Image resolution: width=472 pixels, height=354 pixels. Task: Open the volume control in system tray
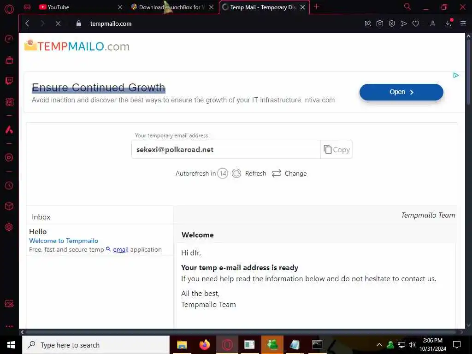(x=412, y=345)
